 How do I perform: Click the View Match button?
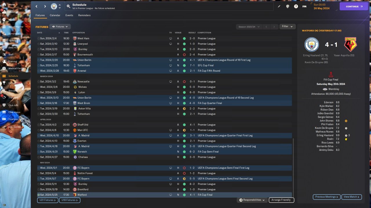(x=352, y=197)
